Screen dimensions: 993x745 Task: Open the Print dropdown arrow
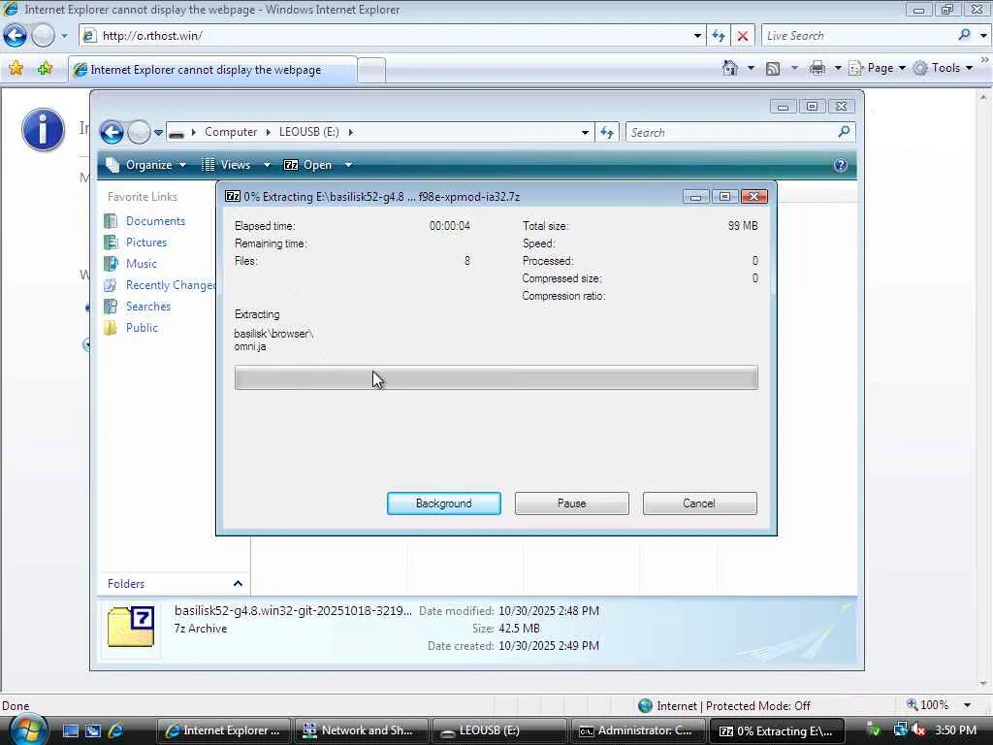[838, 68]
